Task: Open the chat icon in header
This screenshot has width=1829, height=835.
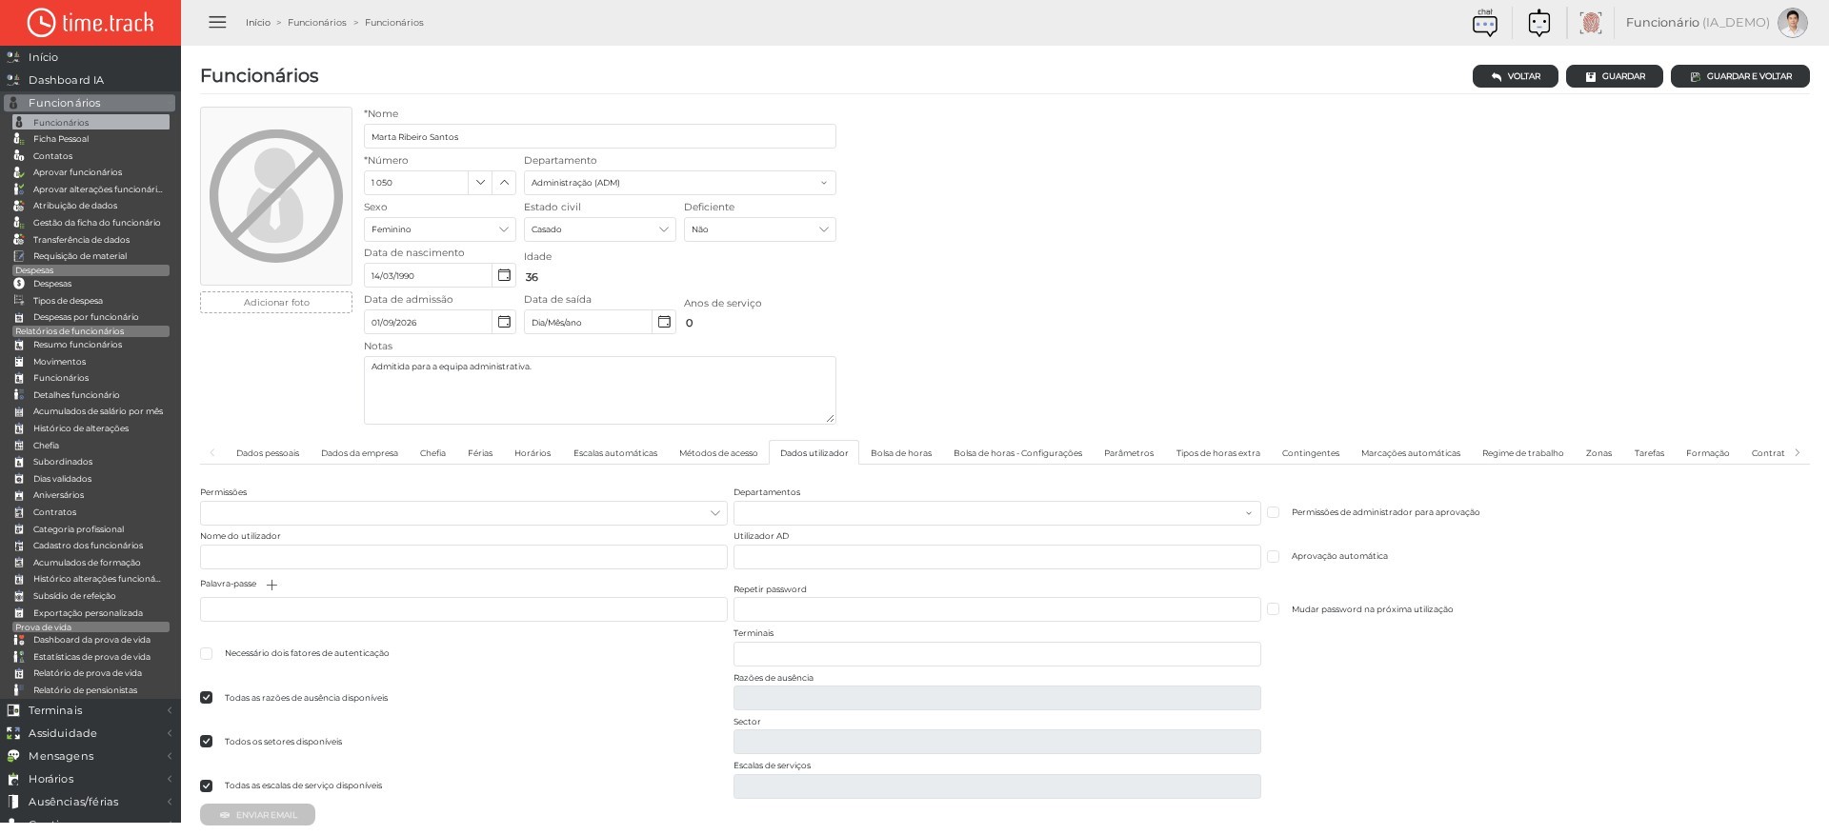Action: coord(1484,23)
